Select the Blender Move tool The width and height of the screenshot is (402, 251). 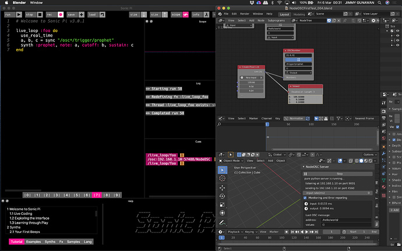click(x=223, y=188)
